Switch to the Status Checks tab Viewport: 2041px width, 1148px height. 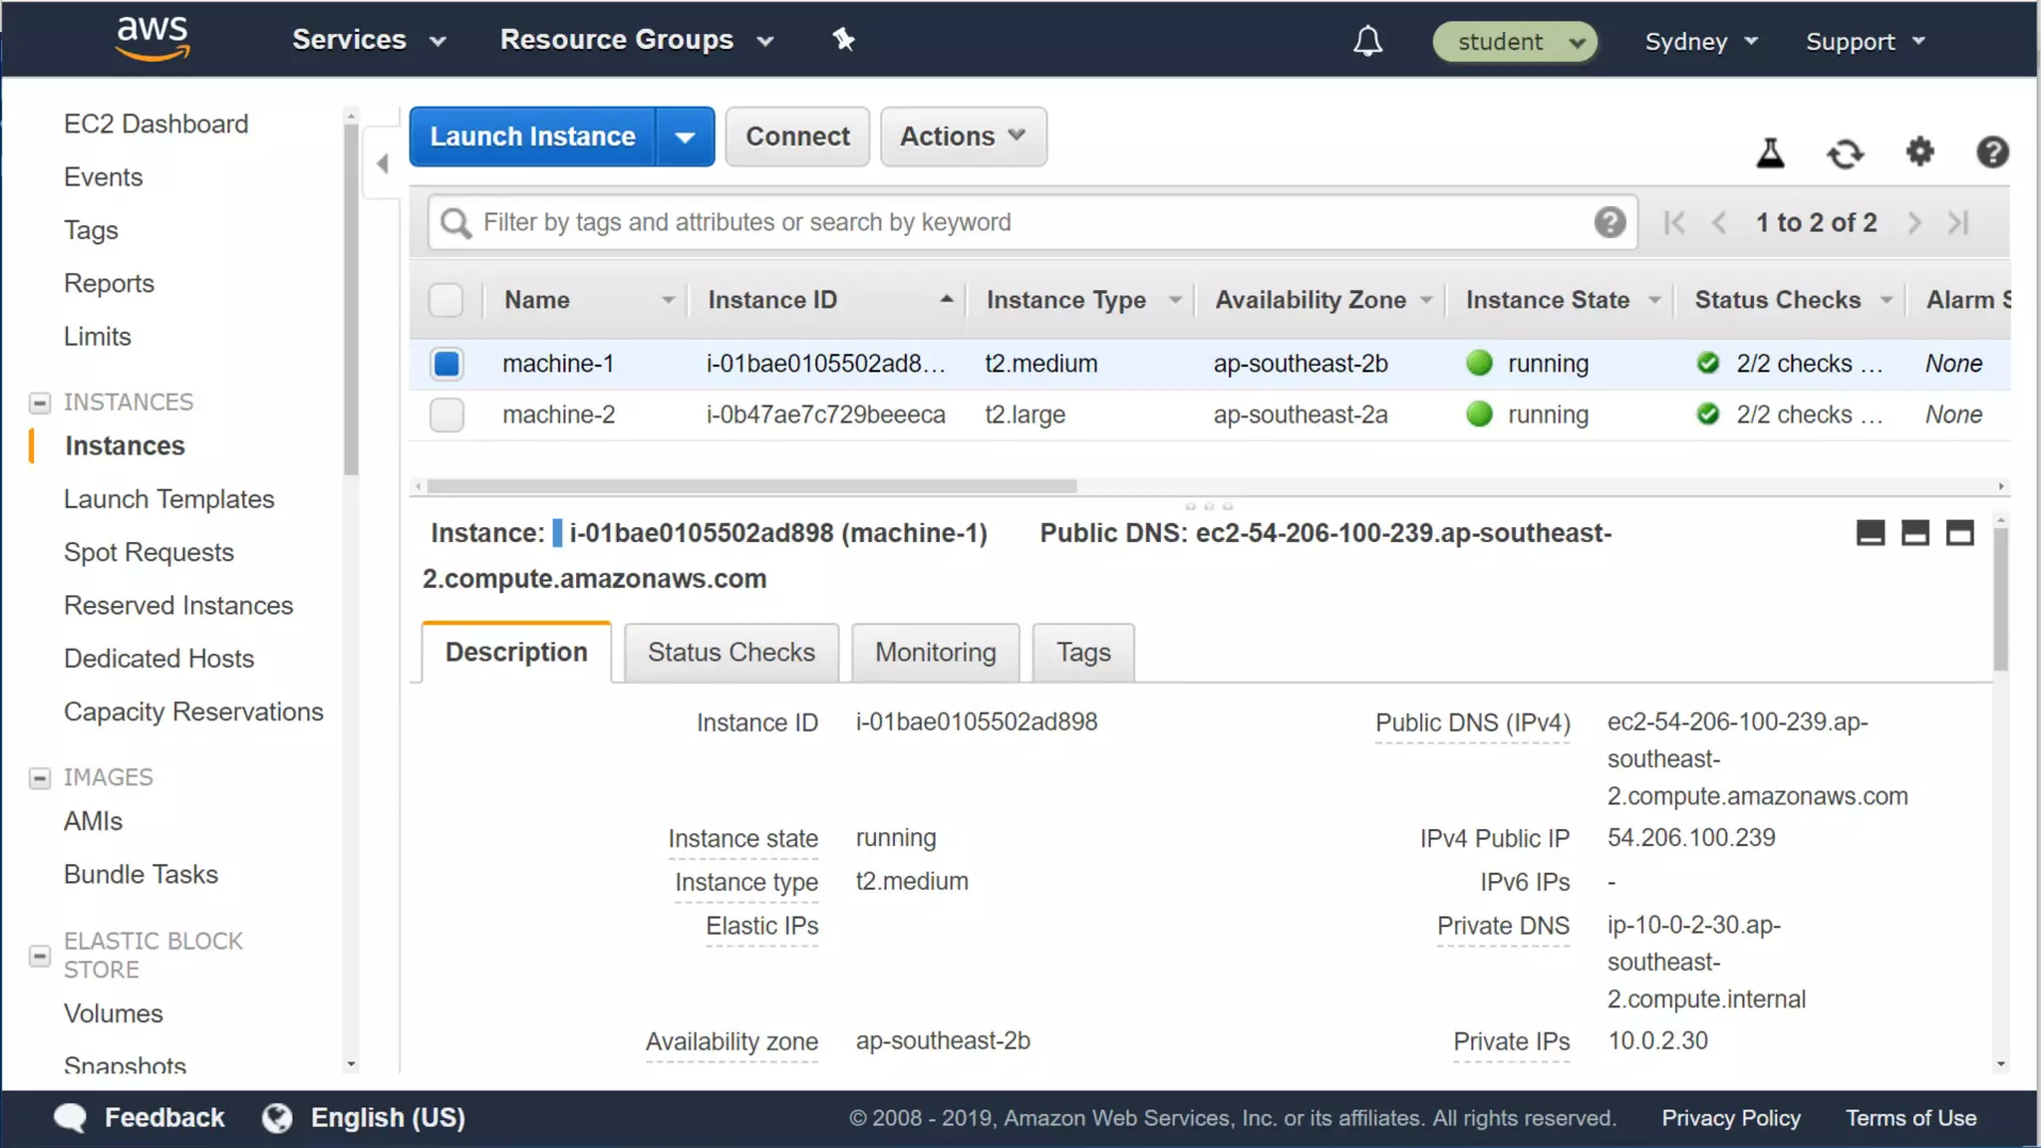pyautogui.click(x=730, y=653)
